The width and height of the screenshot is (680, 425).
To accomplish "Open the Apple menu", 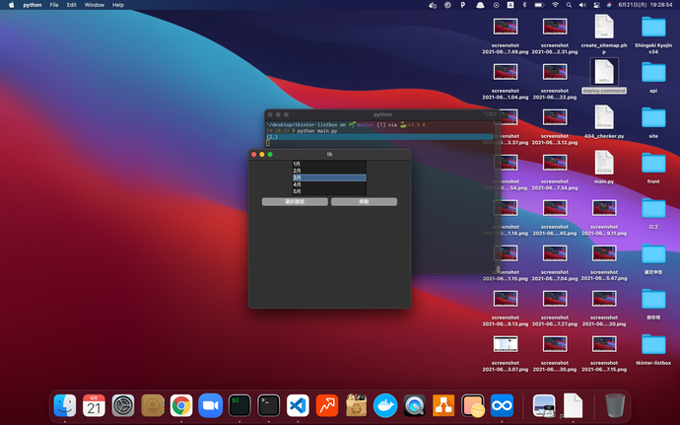I will tap(12, 5).
